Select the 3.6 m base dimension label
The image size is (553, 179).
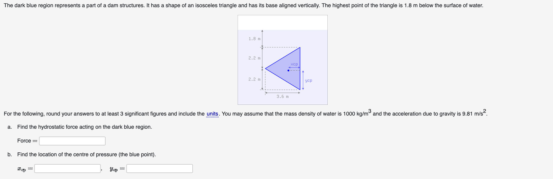tap(283, 96)
